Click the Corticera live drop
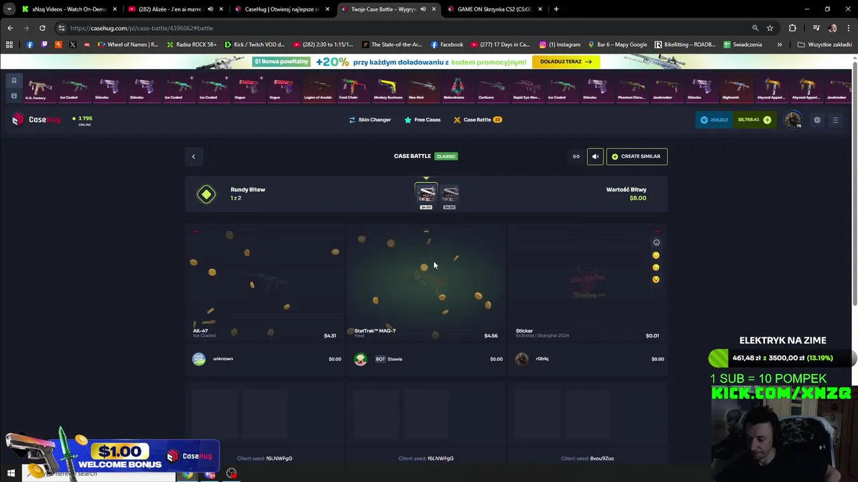 coord(492,89)
